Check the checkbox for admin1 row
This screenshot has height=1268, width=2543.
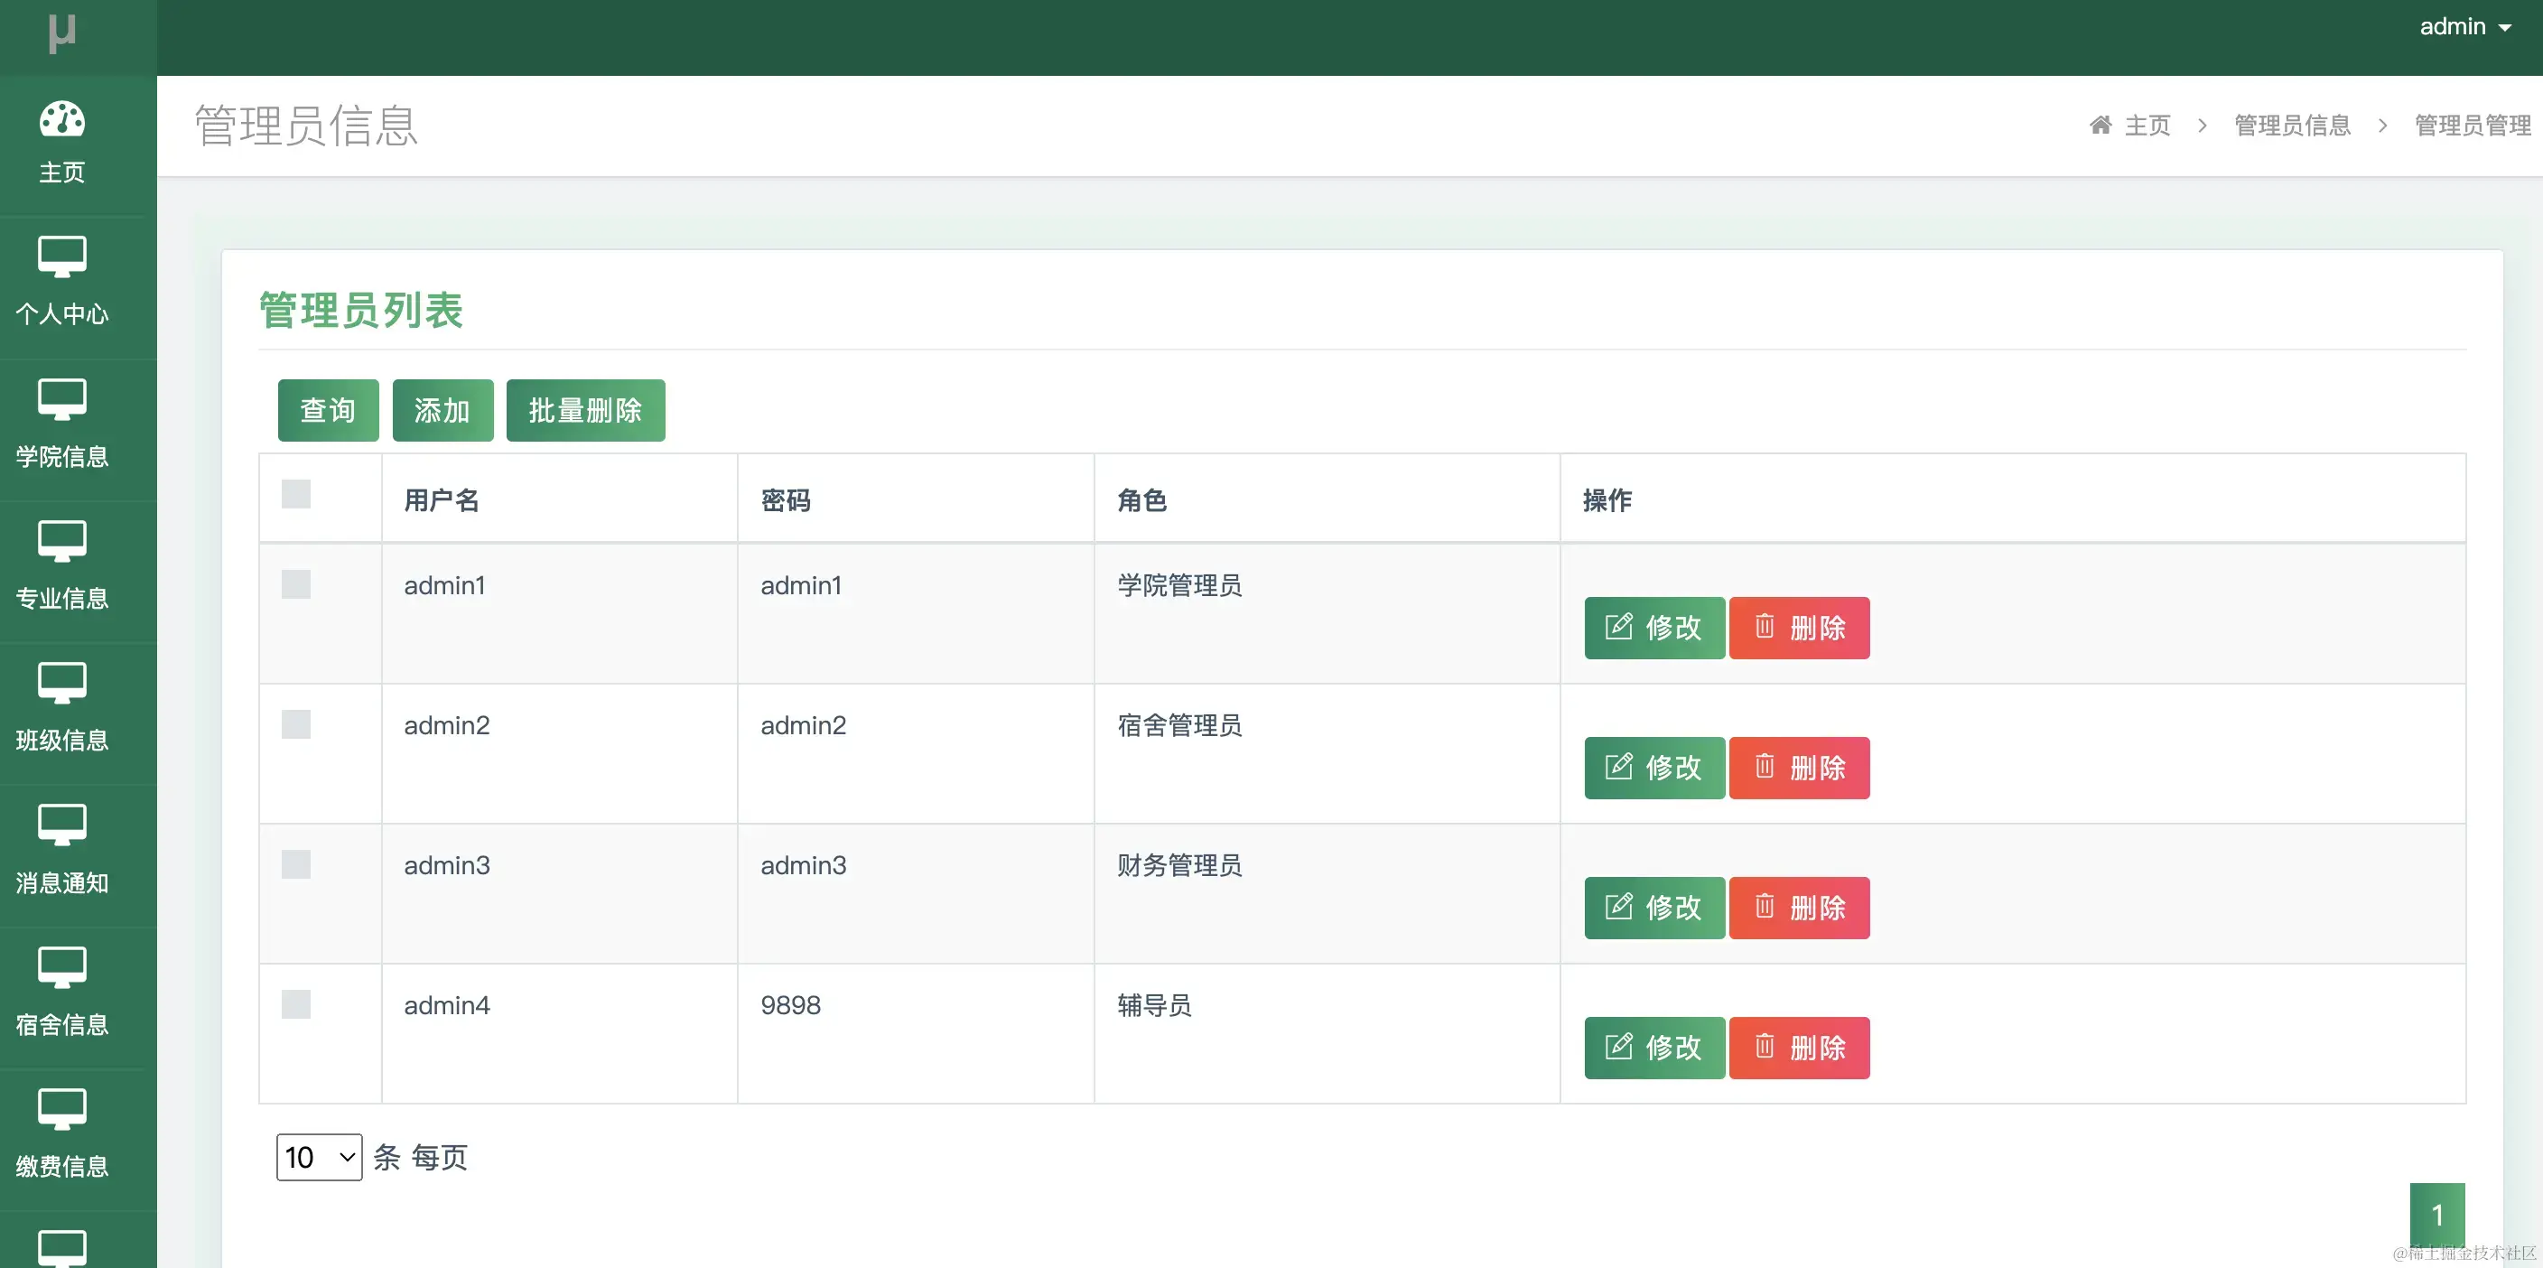point(295,584)
